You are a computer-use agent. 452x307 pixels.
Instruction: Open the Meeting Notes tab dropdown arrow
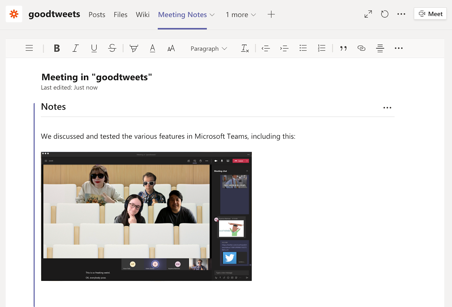point(212,15)
